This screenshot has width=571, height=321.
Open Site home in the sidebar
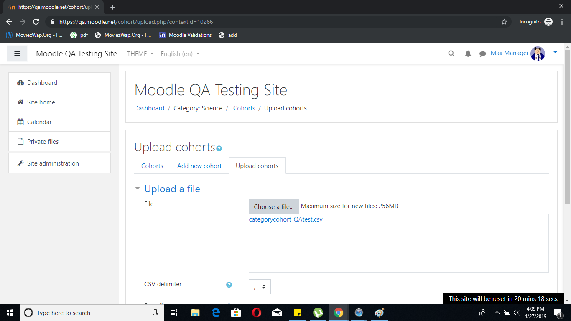(x=59, y=102)
